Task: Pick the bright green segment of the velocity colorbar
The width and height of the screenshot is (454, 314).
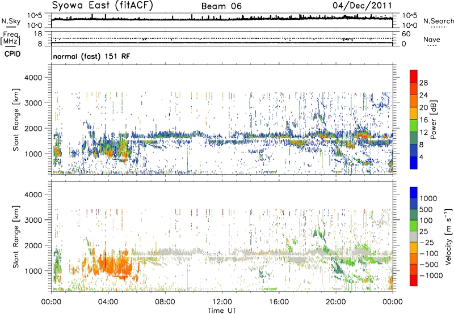Action: pos(414,226)
